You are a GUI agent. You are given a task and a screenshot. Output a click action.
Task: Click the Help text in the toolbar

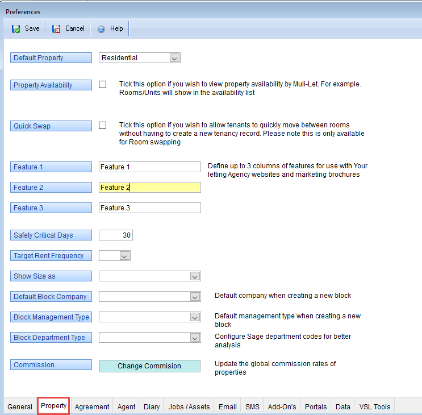coord(116,28)
